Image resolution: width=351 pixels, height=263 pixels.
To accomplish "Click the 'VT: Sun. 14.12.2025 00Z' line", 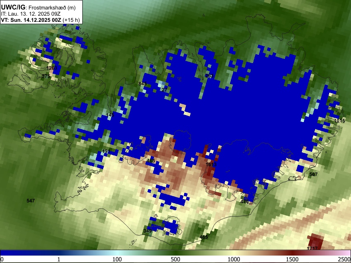I will coord(31,20).
